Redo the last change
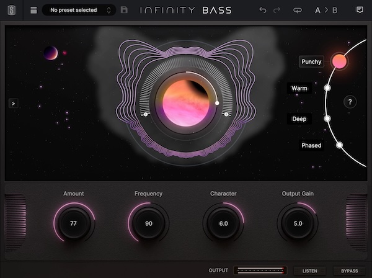372x278 pixels. (277, 10)
